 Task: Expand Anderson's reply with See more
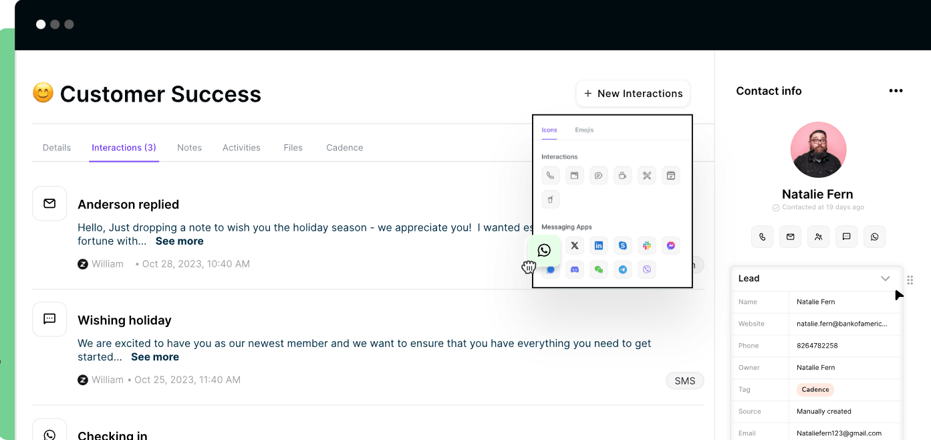click(179, 241)
